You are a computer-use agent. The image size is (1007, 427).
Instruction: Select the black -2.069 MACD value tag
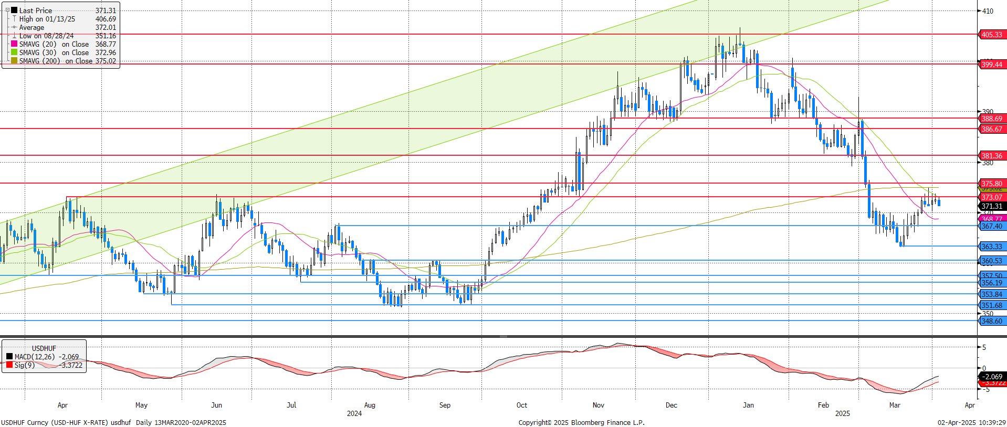click(992, 377)
